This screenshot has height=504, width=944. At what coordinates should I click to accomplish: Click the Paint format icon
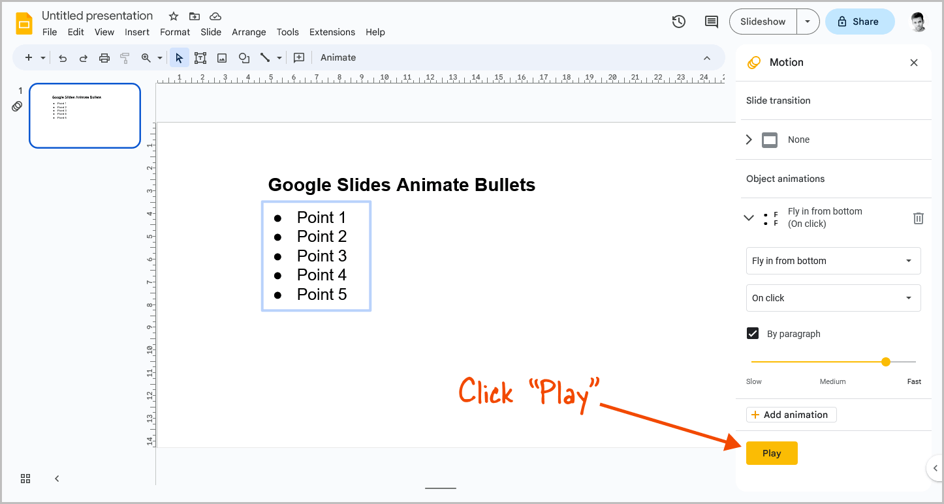pos(125,57)
